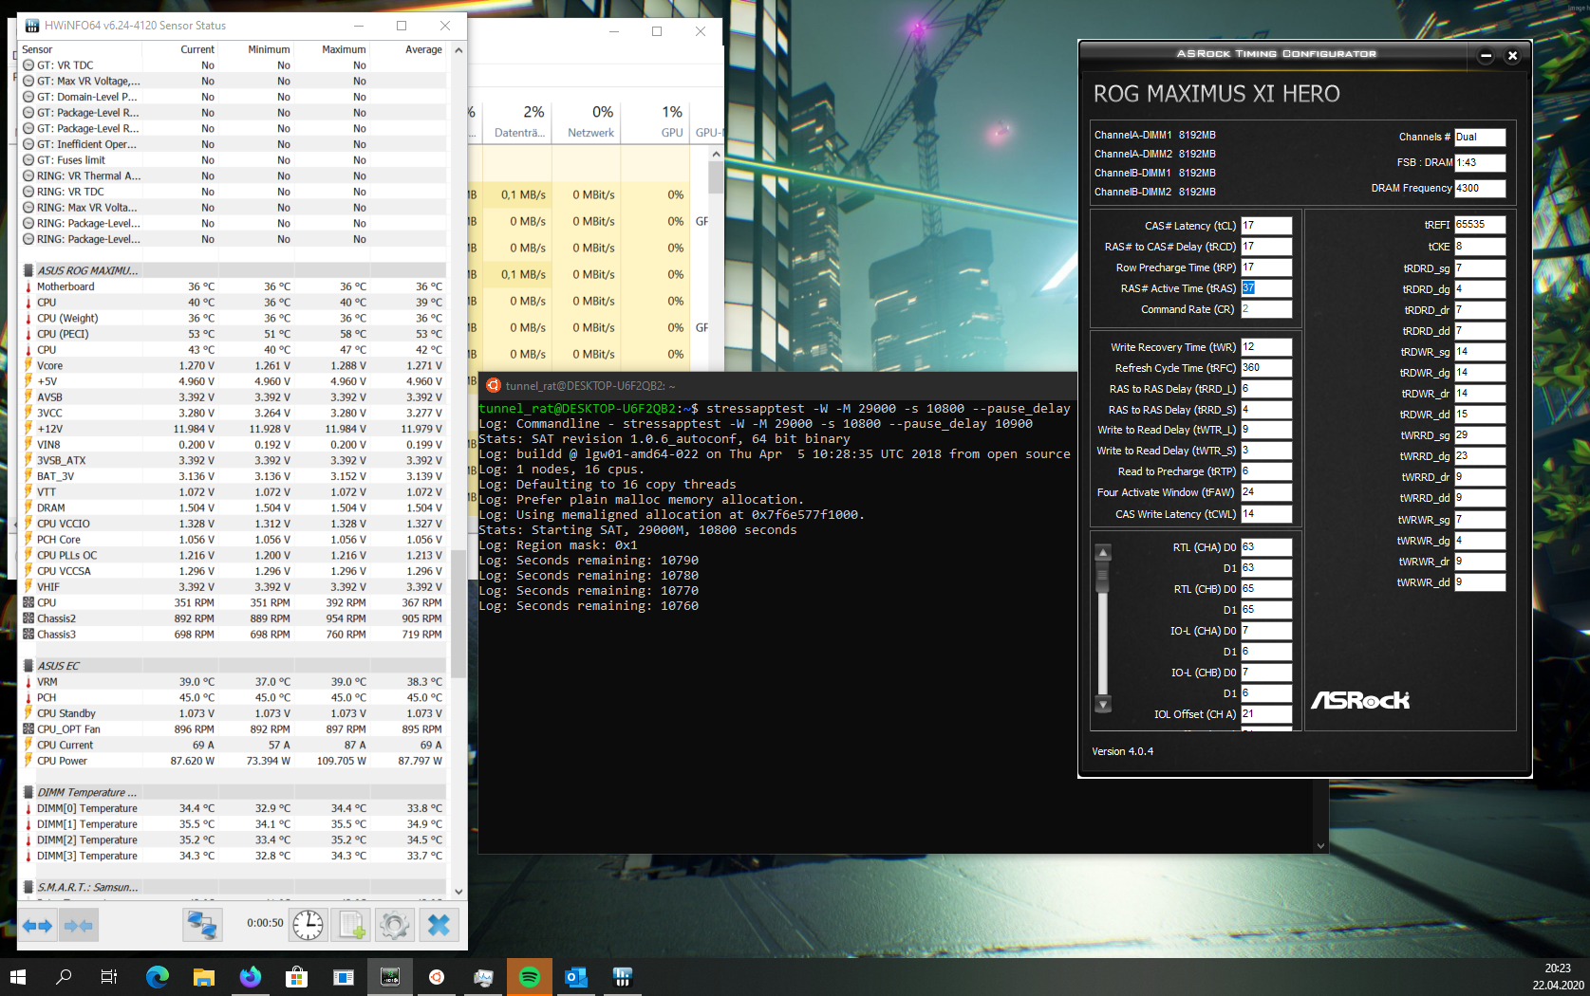Open File Explorer from the taskbar
Image resolution: width=1590 pixels, height=996 pixels.
[x=204, y=977]
